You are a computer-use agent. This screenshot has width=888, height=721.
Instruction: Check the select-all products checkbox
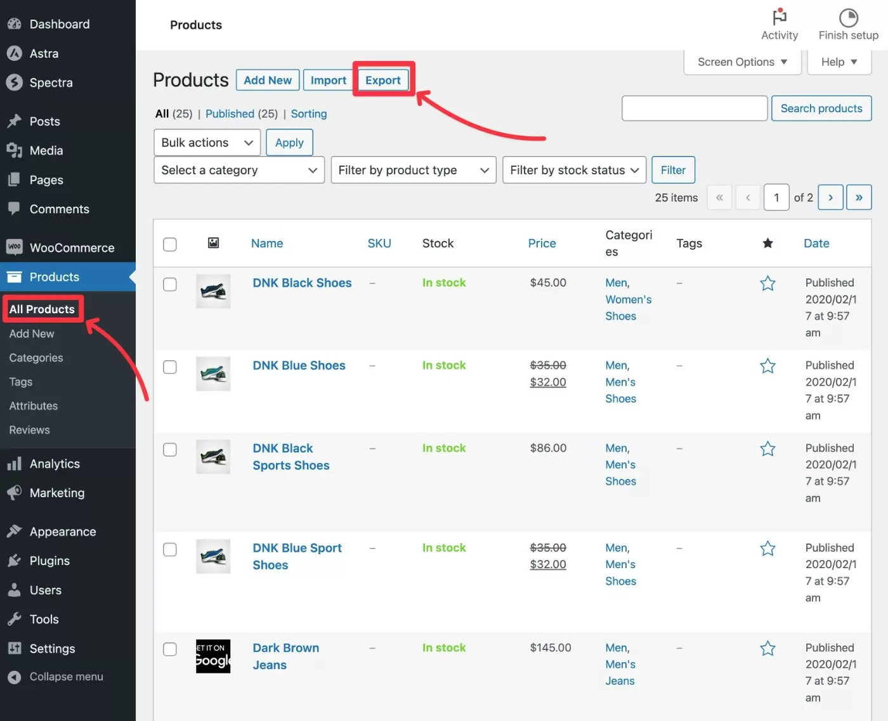point(170,244)
